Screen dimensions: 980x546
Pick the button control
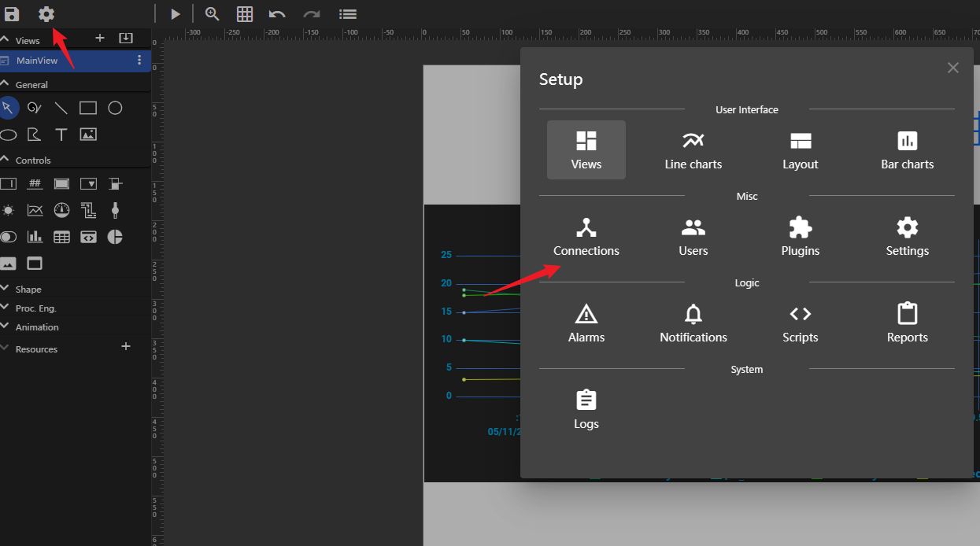[61, 183]
